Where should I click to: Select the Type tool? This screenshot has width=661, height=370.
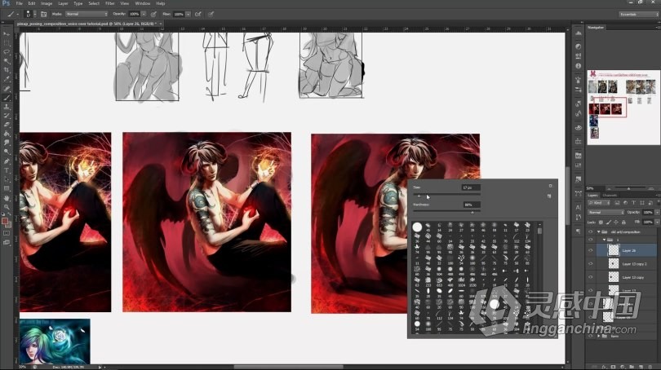[x=7, y=170]
